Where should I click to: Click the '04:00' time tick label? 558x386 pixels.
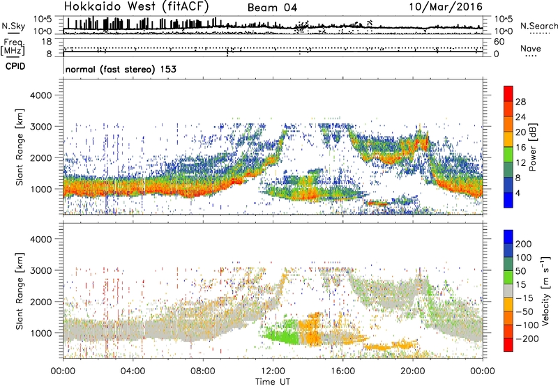(x=133, y=371)
